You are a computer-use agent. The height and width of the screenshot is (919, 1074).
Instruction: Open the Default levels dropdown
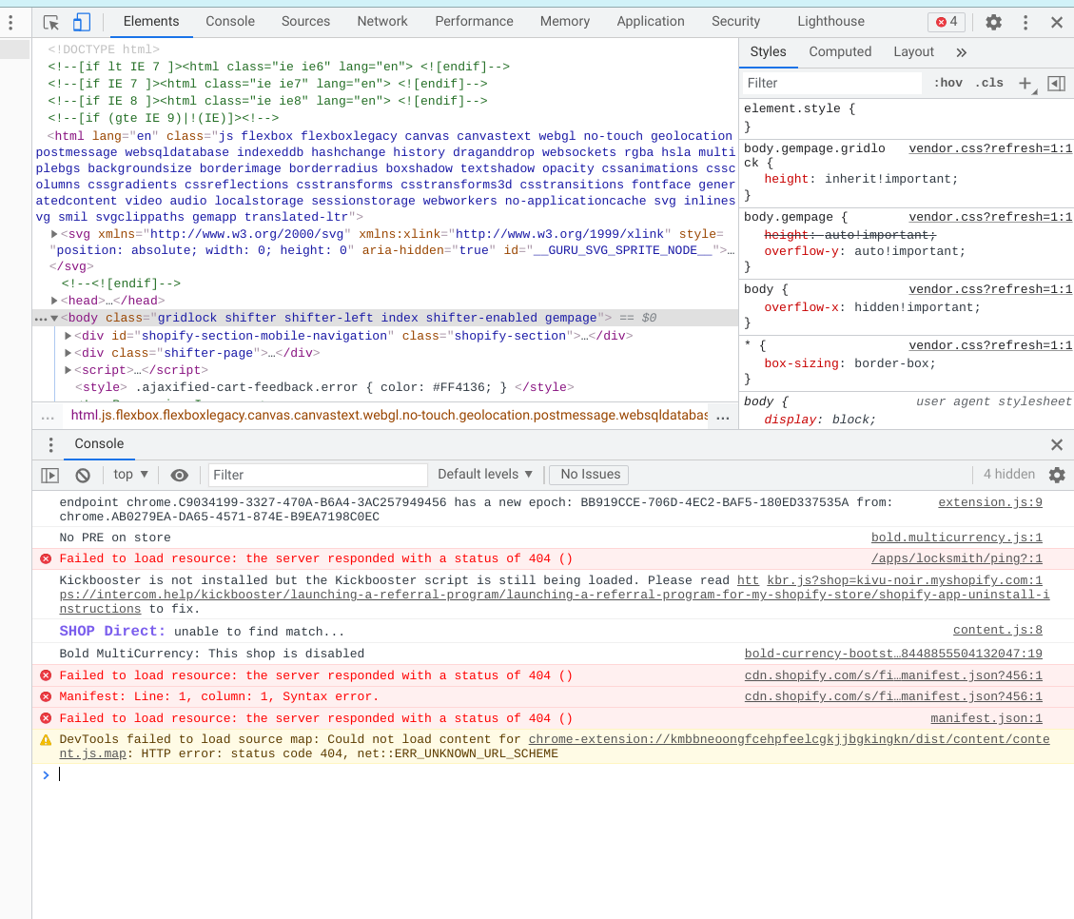coord(485,475)
